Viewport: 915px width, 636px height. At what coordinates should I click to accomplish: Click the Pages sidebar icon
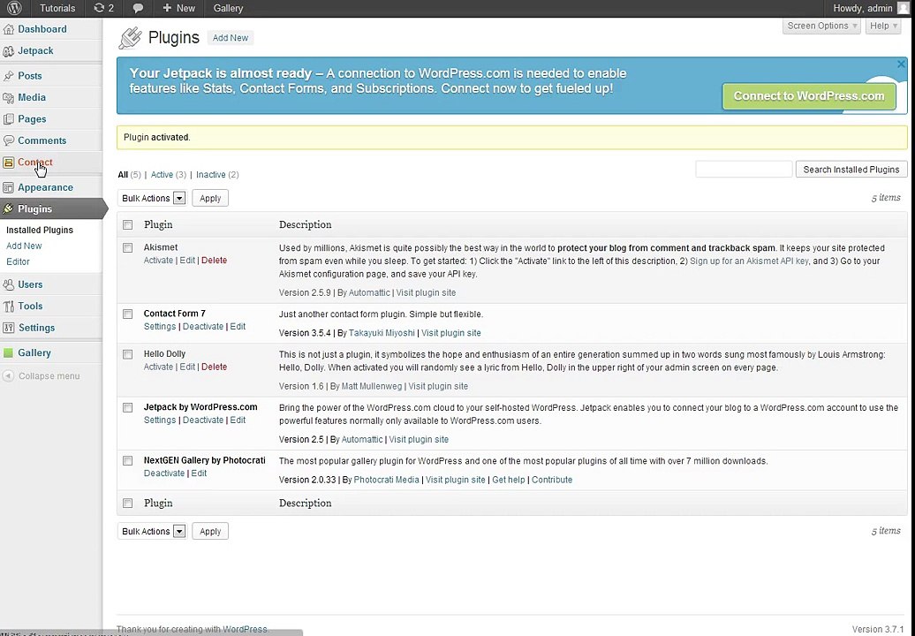(8, 119)
